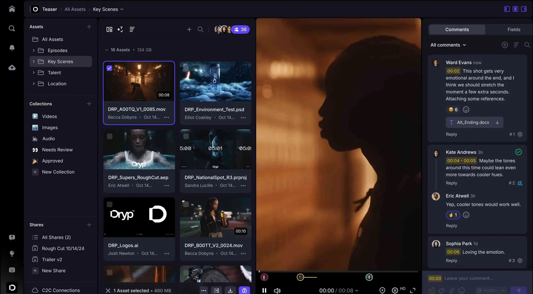Switch the asset grid view layout
The height and width of the screenshot is (294, 533).
click(109, 29)
